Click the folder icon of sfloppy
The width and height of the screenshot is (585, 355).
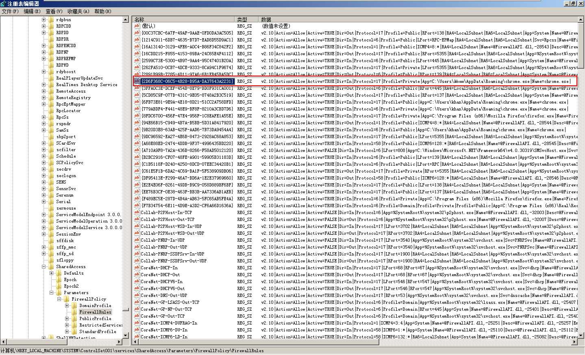tap(51, 260)
